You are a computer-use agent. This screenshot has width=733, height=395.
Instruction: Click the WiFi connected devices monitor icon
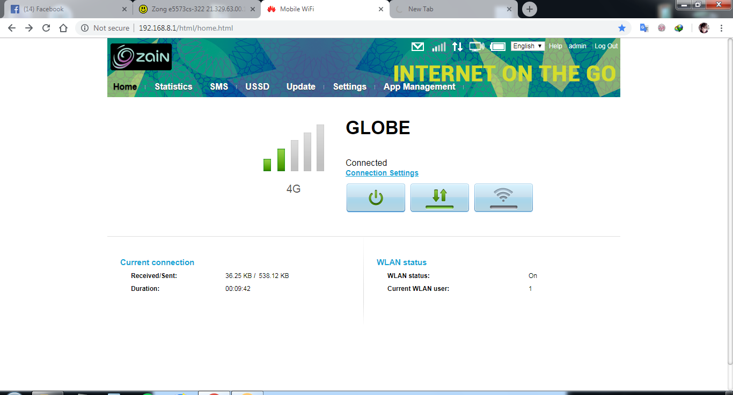pos(477,47)
